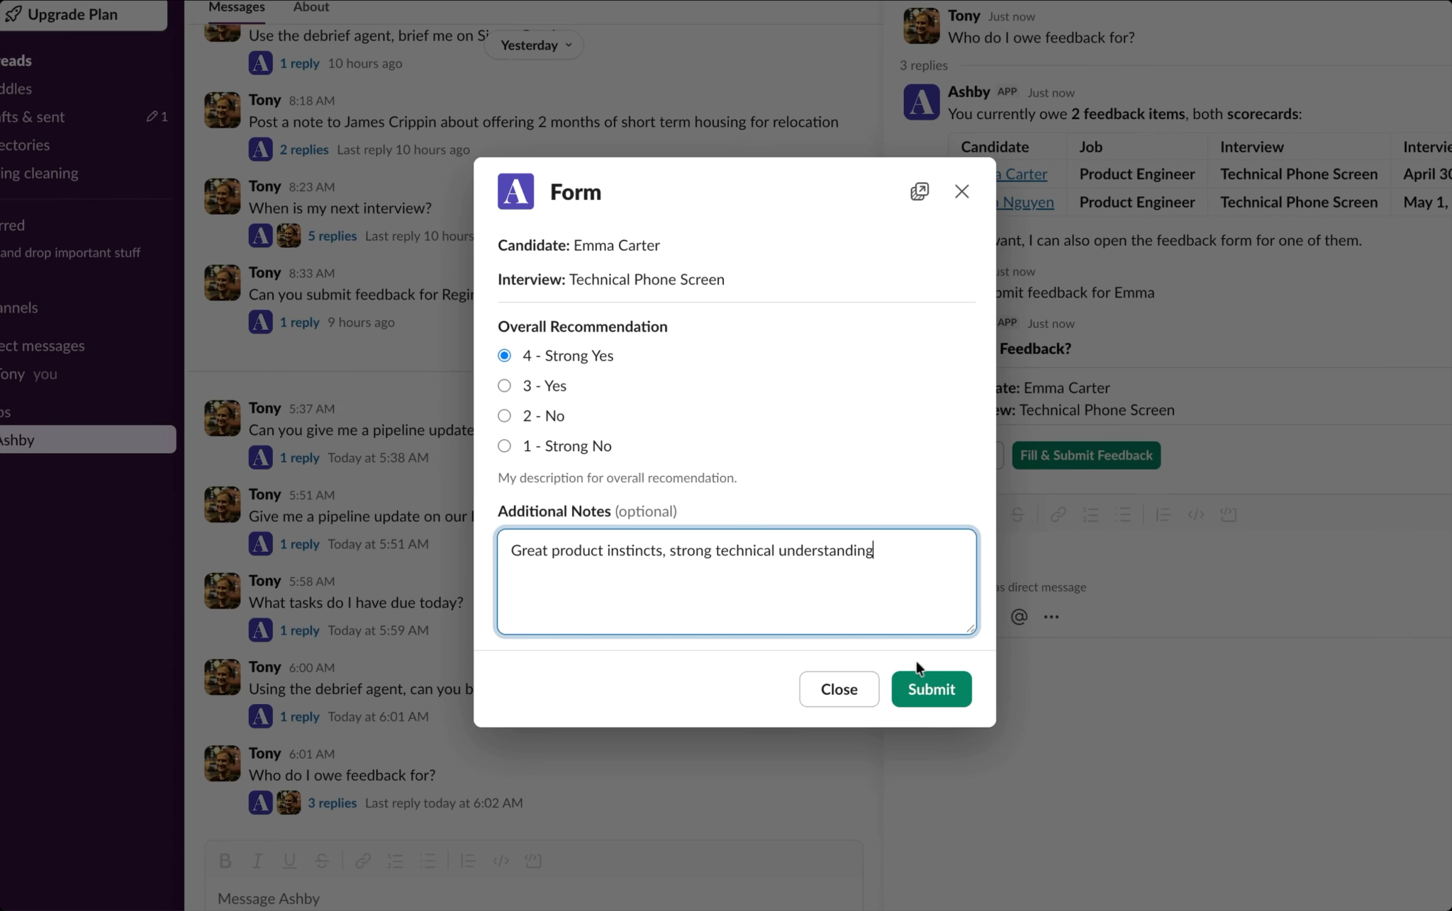The height and width of the screenshot is (911, 1452).
Task: Toggle Strikethrough in main message composer
Action: 322,861
